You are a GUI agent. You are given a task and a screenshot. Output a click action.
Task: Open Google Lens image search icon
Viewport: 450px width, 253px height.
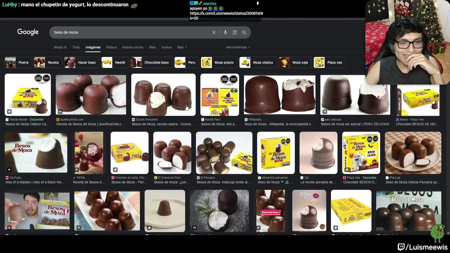point(235,32)
